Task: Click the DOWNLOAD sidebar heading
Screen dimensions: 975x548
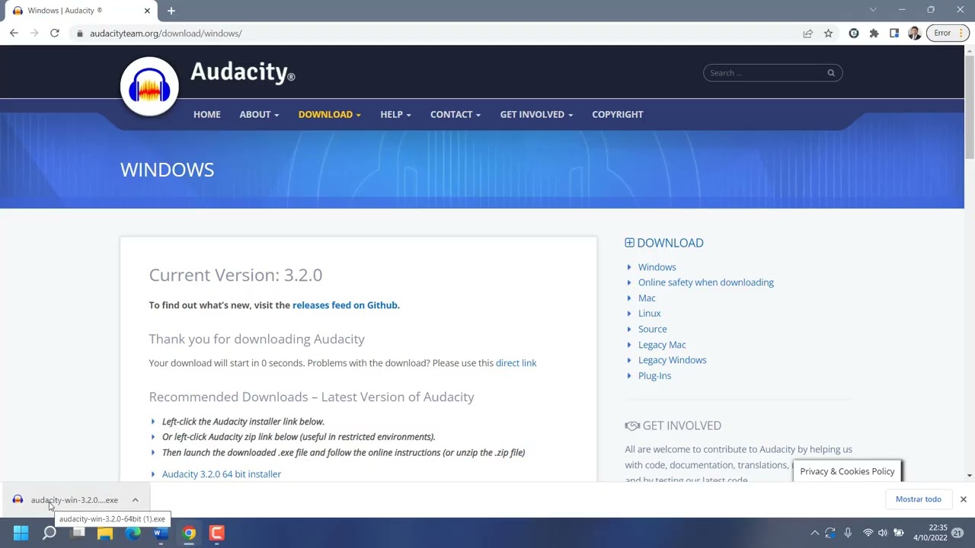Action: 664,243
